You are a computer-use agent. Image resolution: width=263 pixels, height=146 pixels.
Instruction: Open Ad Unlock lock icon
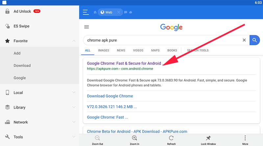point(7,11)
